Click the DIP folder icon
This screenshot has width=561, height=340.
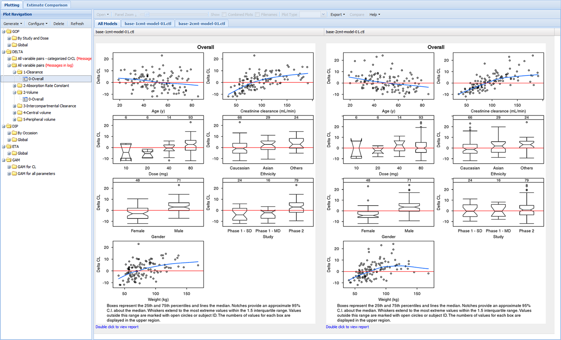coord(9,126)
